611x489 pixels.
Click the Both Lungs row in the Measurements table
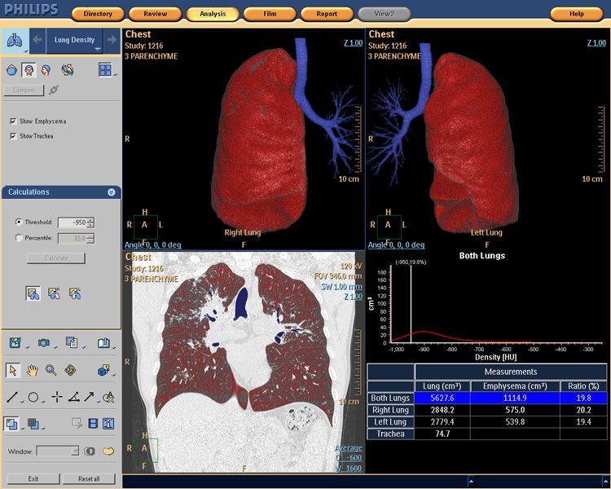(x=487, y=399)
